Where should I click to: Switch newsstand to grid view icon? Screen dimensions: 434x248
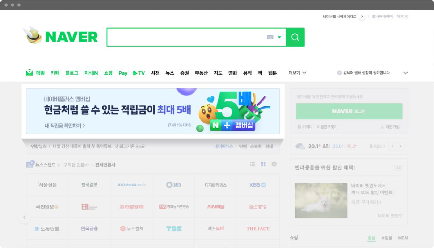coord(263,164)
